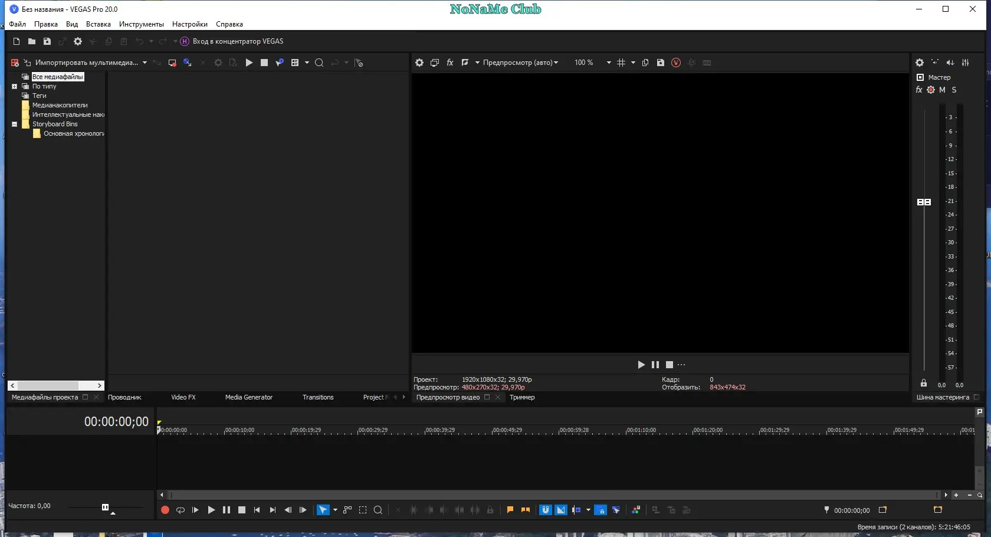Save the project with the floppy disk icon

click(47, 41)
